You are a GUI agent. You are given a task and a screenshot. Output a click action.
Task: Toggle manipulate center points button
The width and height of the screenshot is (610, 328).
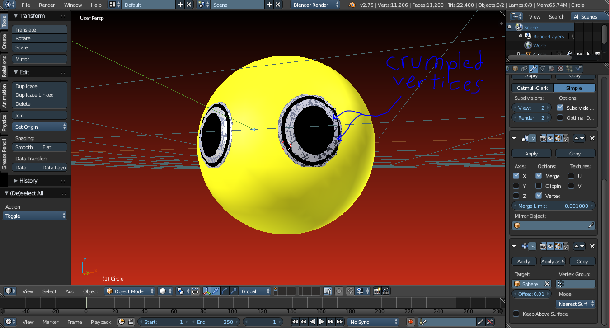[195, 291]
